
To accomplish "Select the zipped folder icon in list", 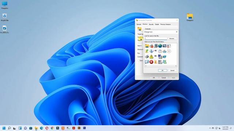I will coord(156,62).
